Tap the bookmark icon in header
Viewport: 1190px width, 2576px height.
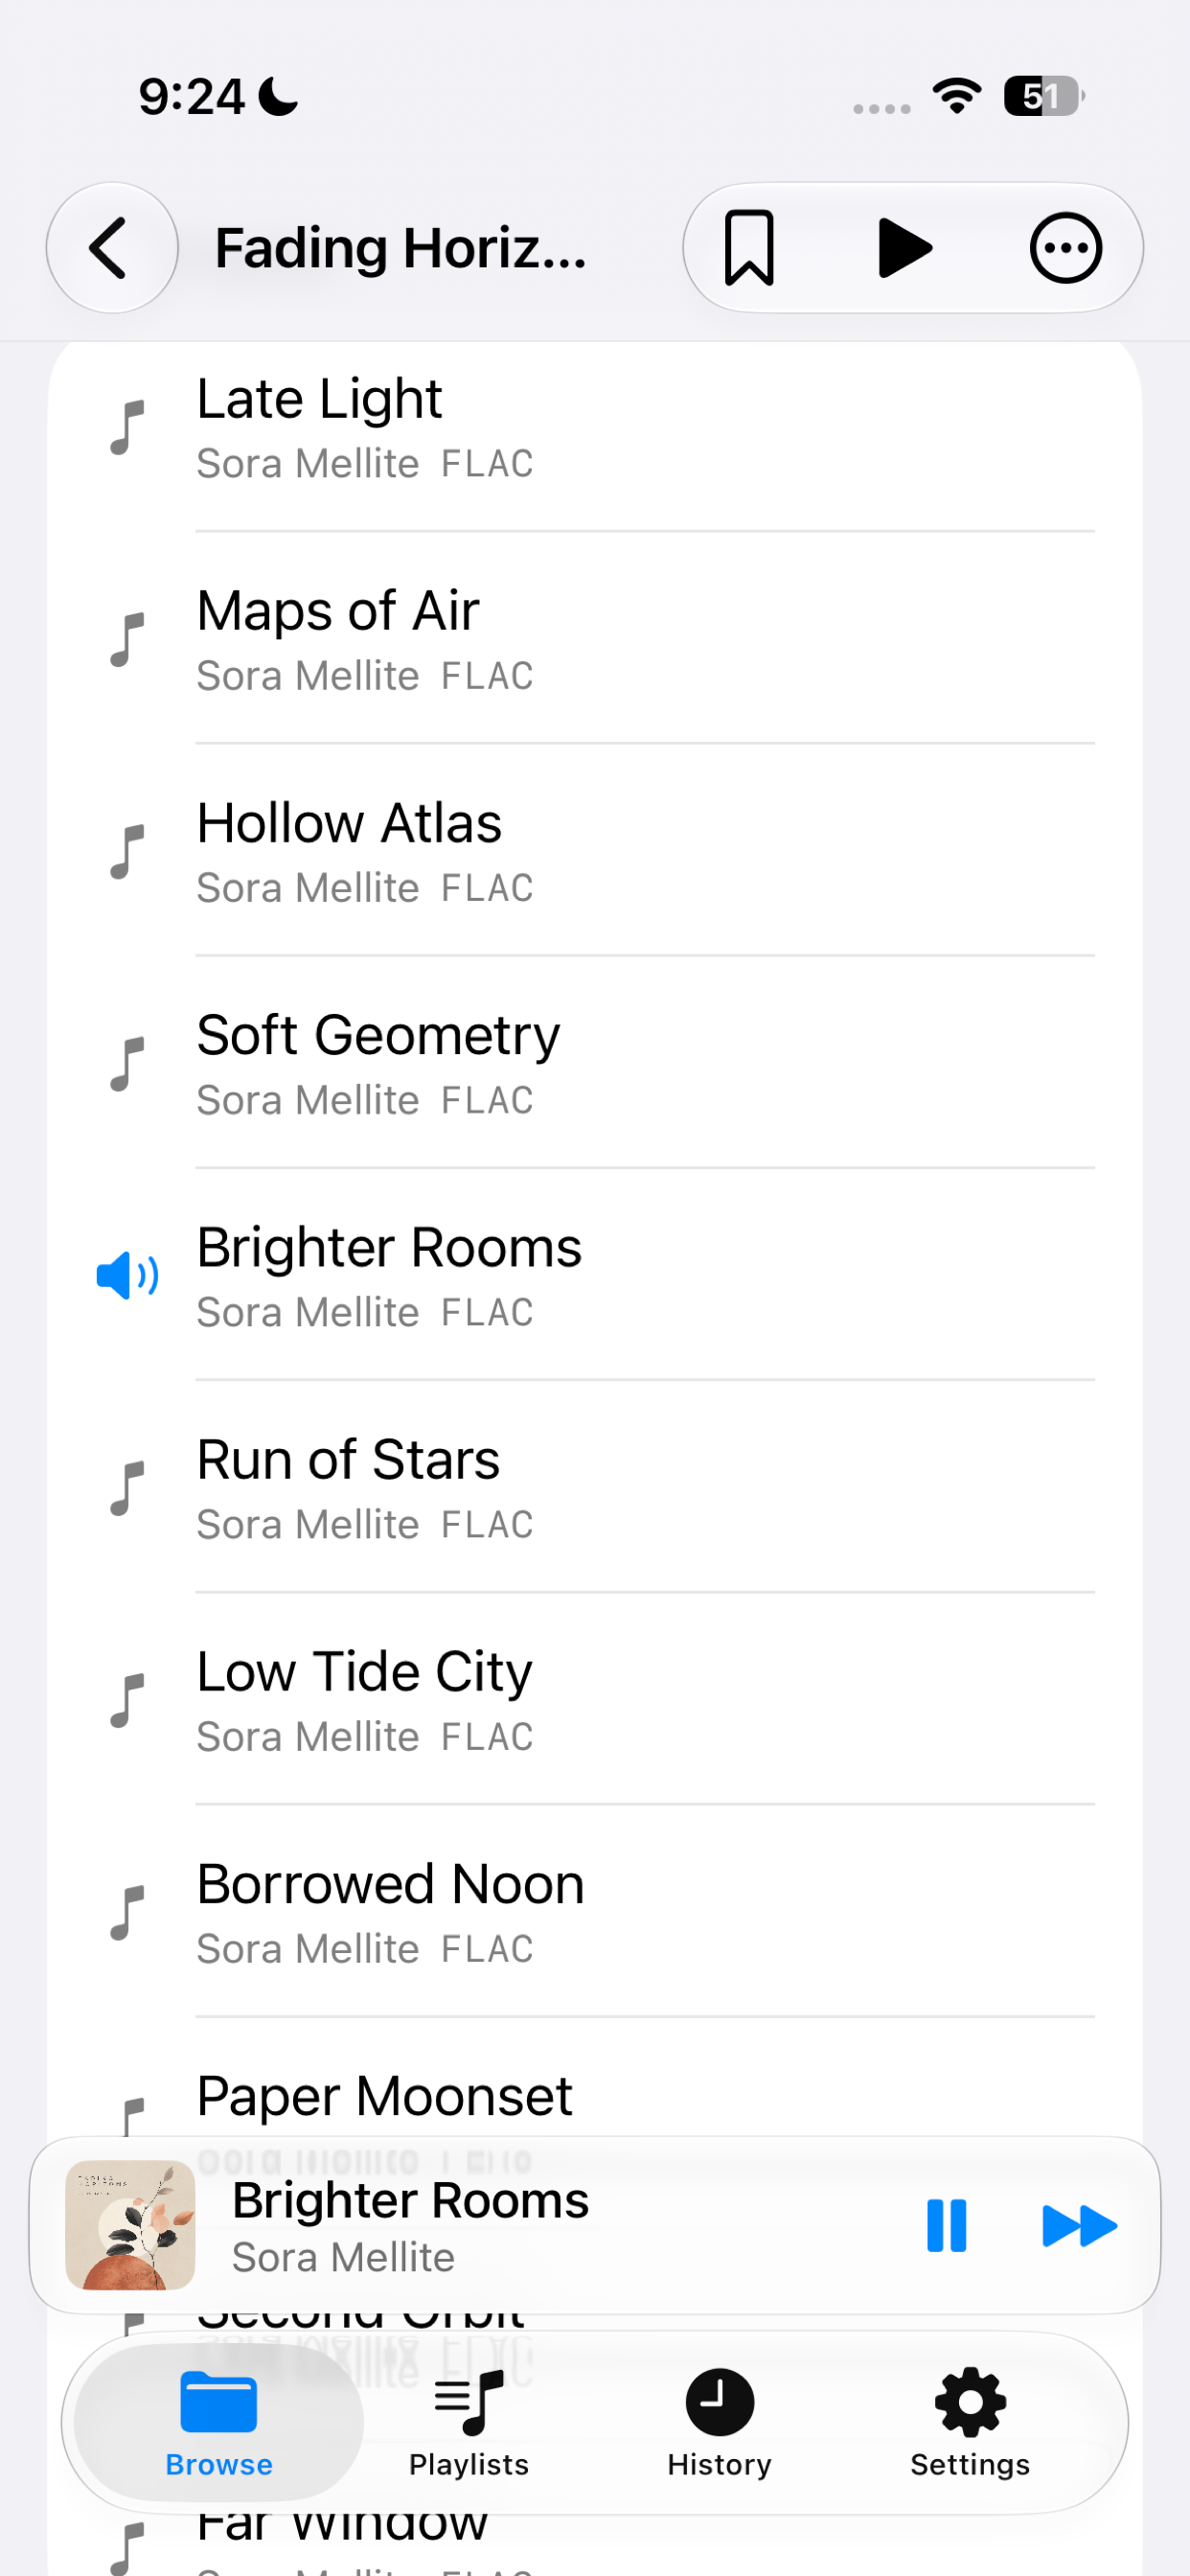748,248
